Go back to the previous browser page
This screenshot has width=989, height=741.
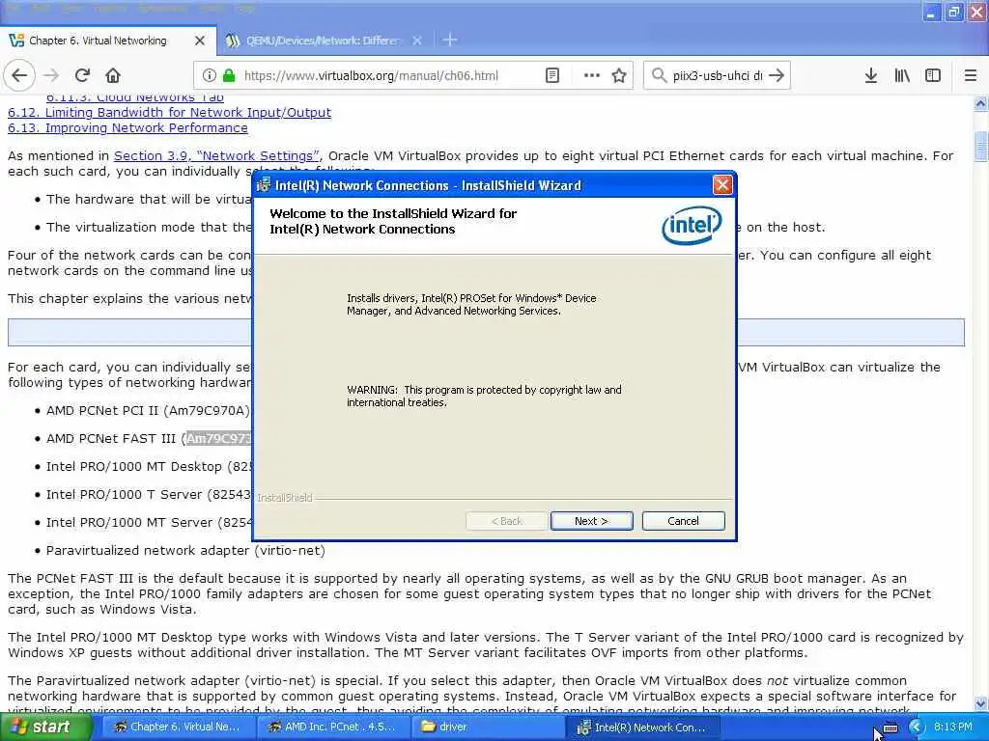[19, 75]
